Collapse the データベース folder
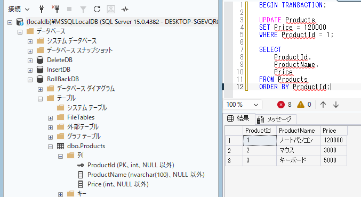Image resolution: width=361 pixels, height=197 pixels. [20, 32]
